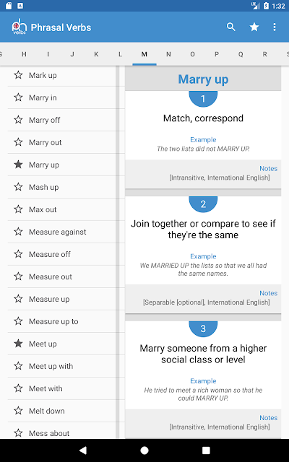Open the search magnifier icon
289x462 pixels.
click(231, 27)
